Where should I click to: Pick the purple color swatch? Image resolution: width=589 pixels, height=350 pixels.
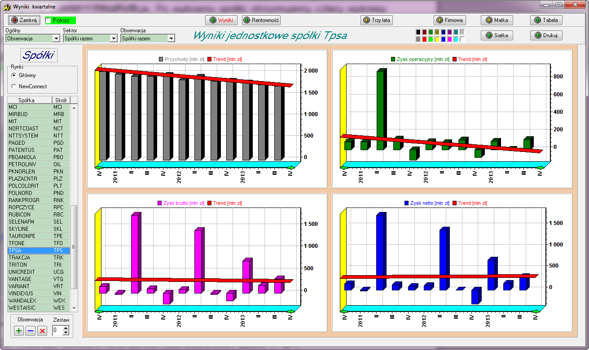[450, 32]
